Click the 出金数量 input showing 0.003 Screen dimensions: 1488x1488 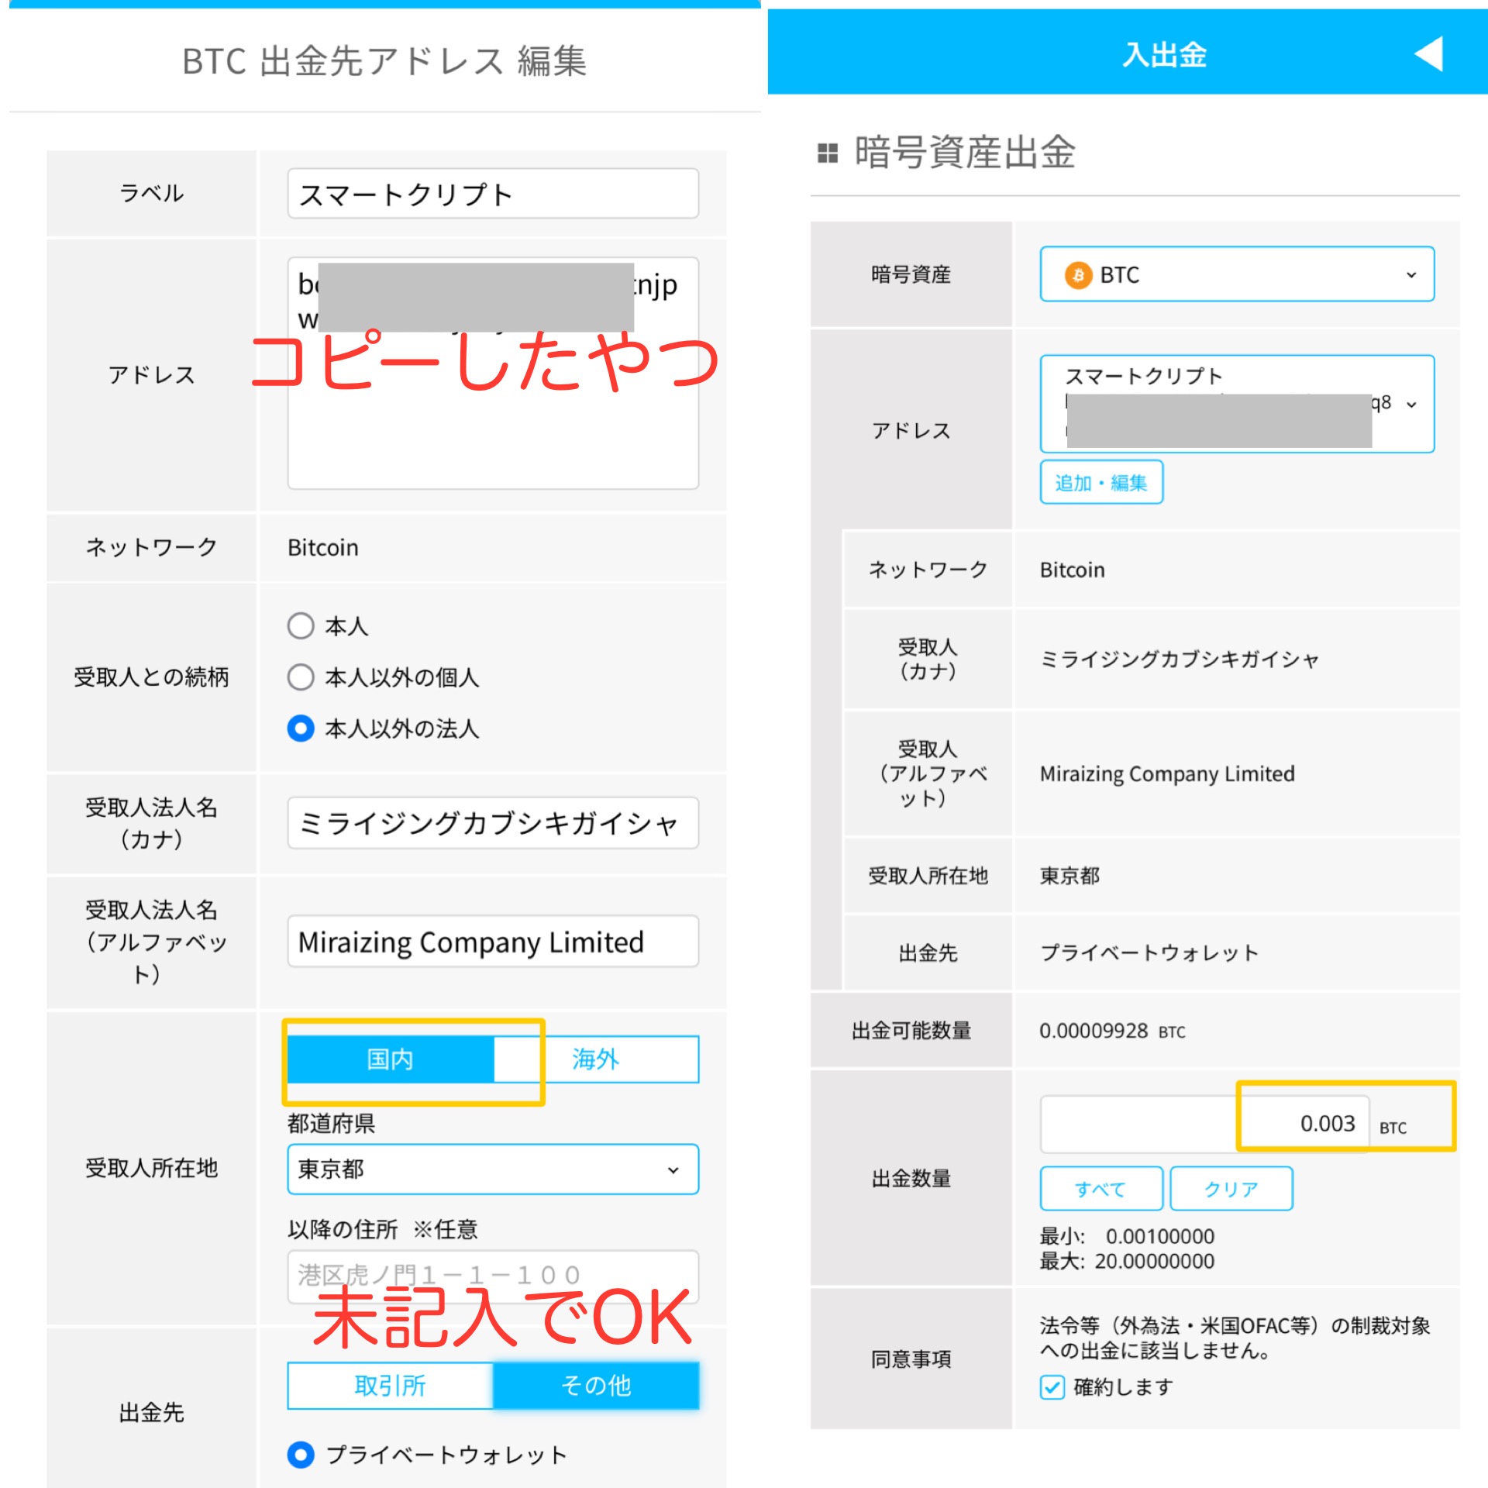(1204, 1124)
